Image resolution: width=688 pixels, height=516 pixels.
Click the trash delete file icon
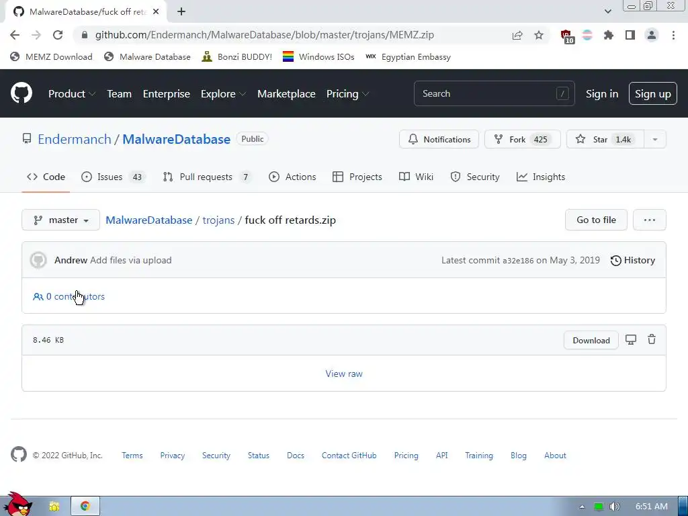pyautogui.click(x=652, y=339)
